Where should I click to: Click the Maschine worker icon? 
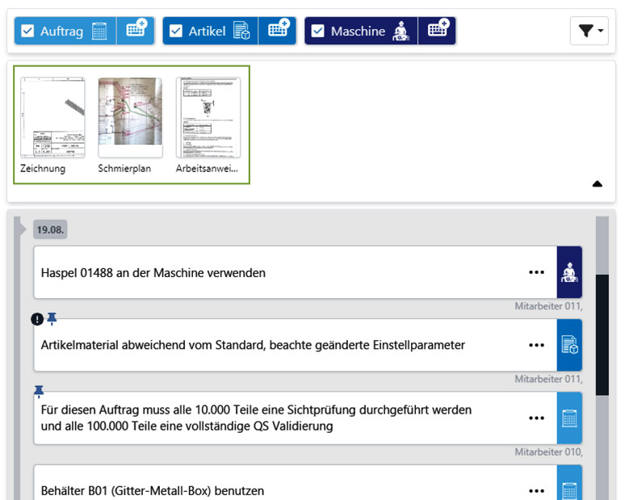point(401,32)
